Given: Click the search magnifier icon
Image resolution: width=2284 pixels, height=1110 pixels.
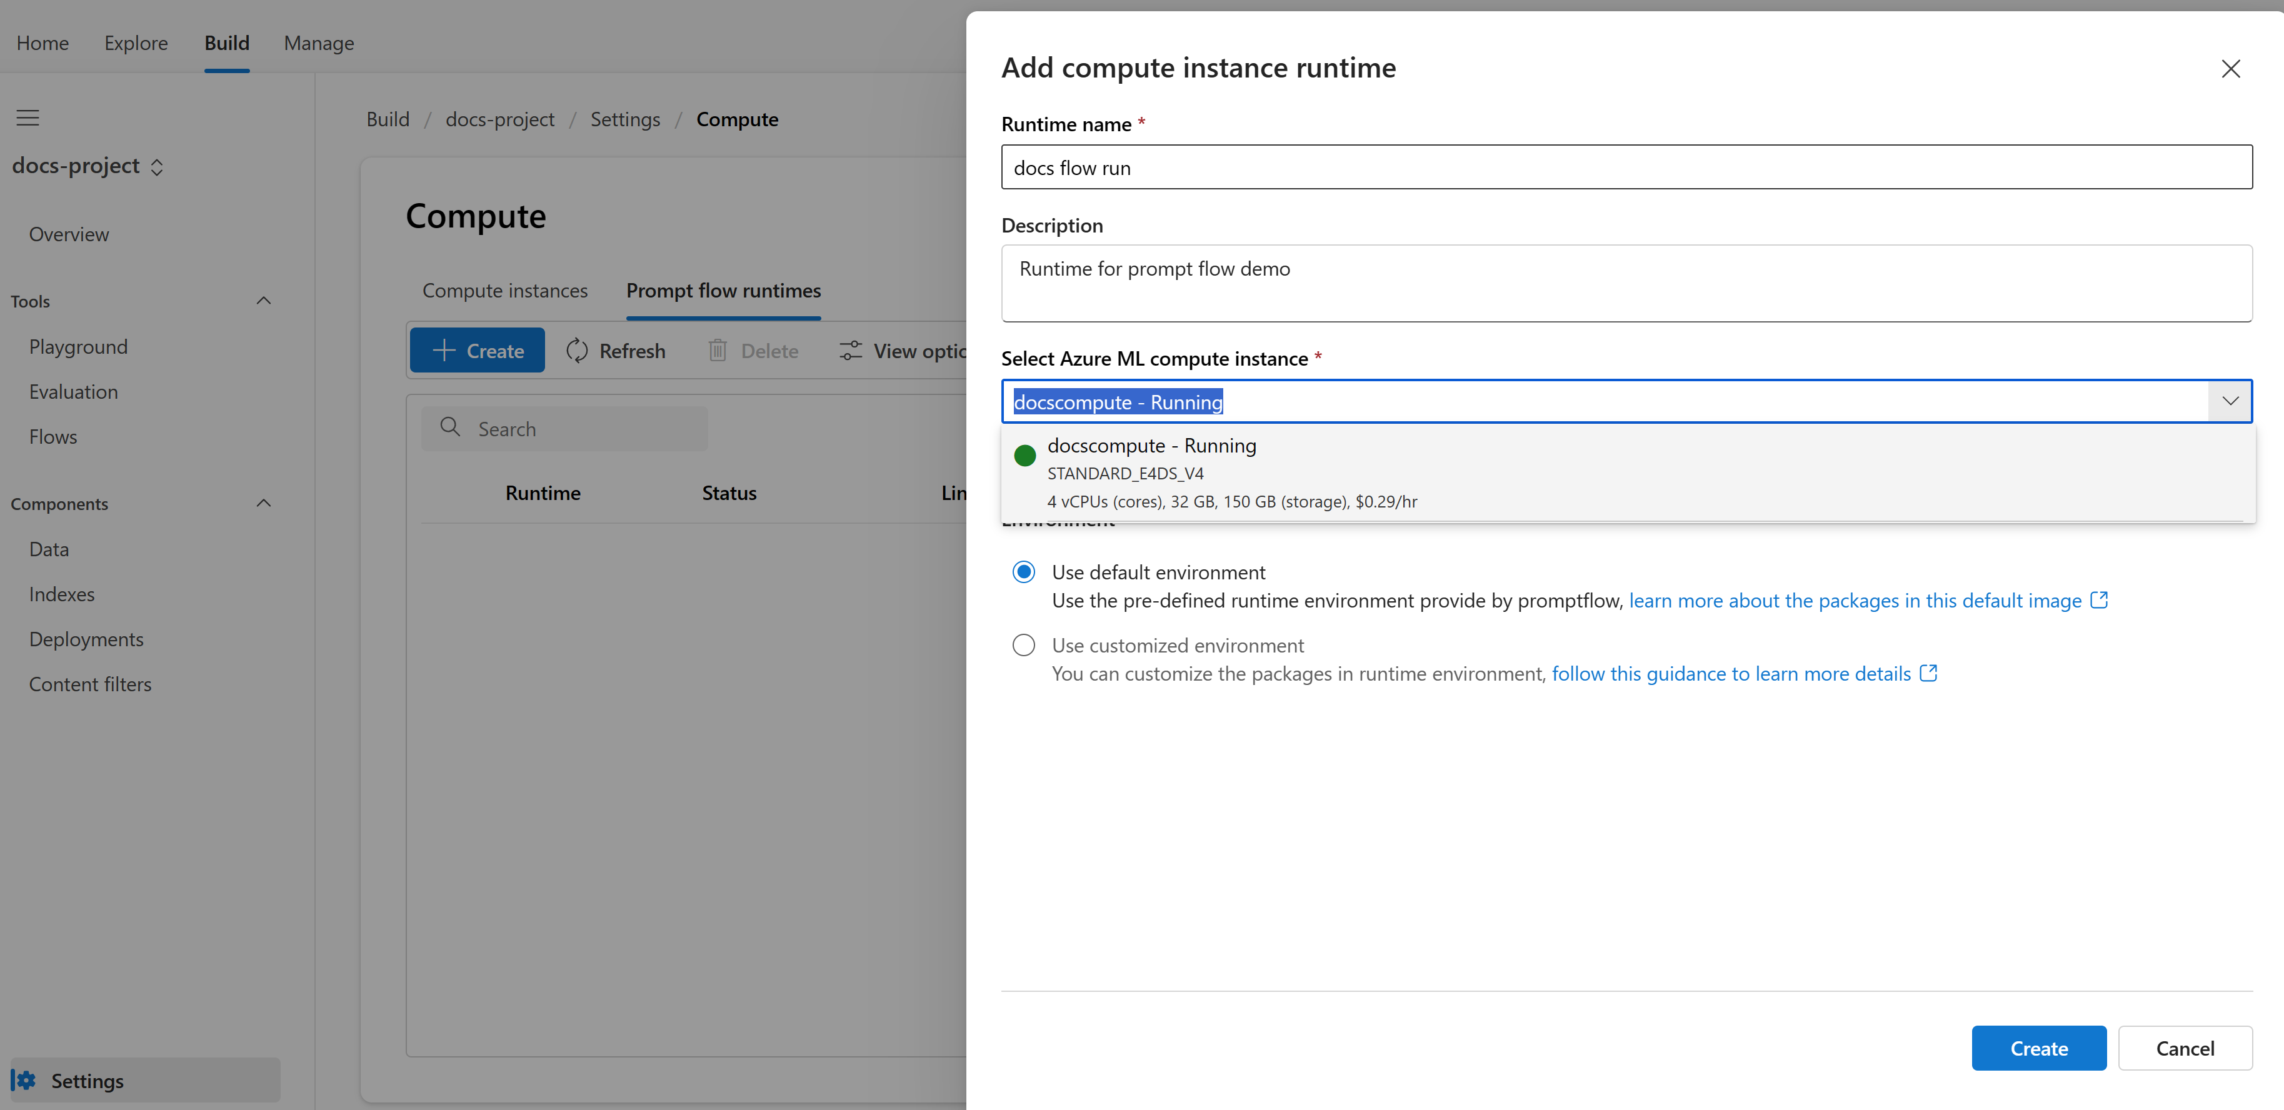Looking at the screenshot, I should [451, 427].
